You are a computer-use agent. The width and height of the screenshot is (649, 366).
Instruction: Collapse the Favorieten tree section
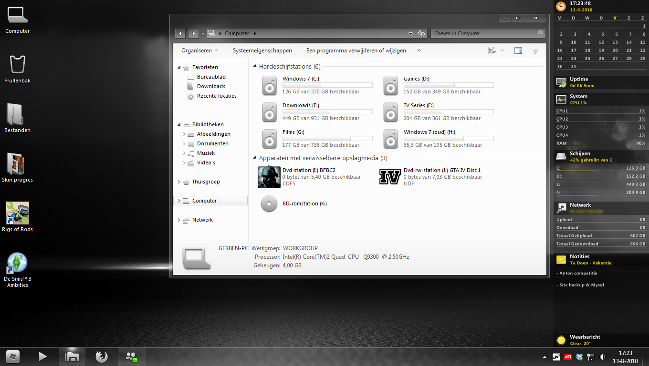click(x=179, y=68)
